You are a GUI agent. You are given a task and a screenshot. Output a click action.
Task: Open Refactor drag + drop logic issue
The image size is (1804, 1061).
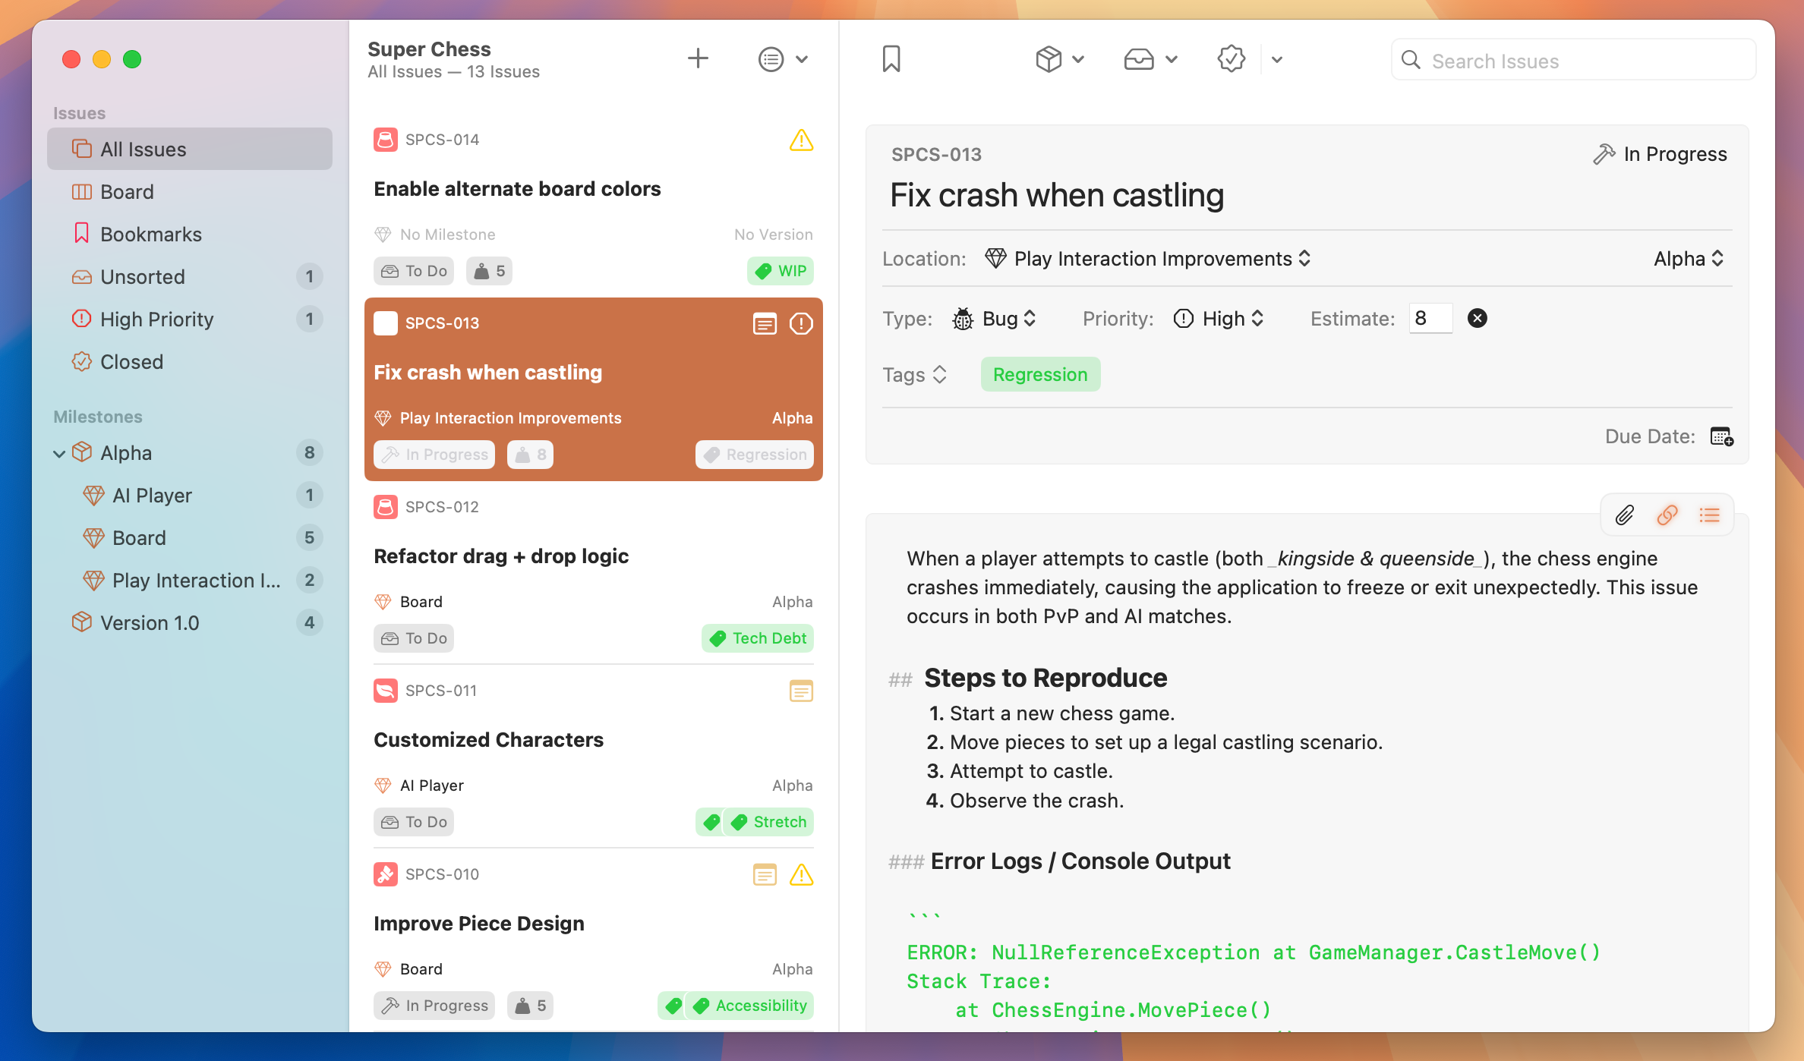[x=500, y=556]
